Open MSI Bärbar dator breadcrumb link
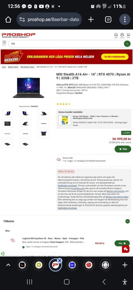 [x=27, y=67]
